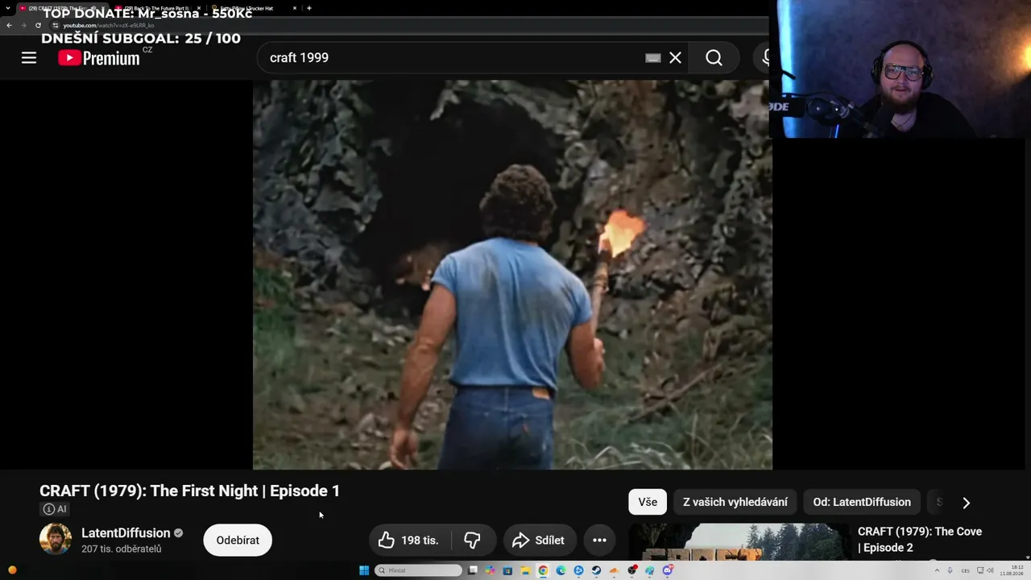Image resolution: width=1031 pixels, height=580 pixels.
Task: Open File Explorer from the taskbar
Action: pyautogui.click(x=525, y=570)
